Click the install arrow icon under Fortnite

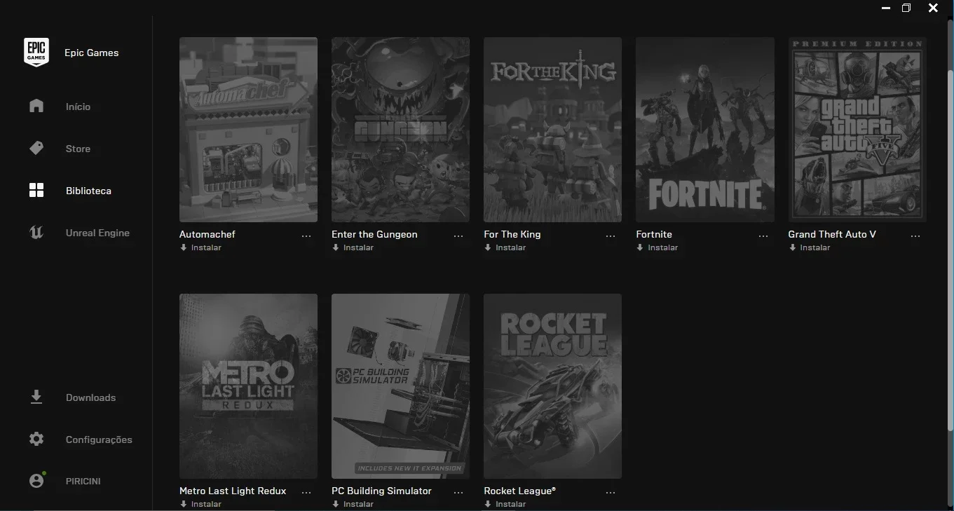[x=640, y=247]
